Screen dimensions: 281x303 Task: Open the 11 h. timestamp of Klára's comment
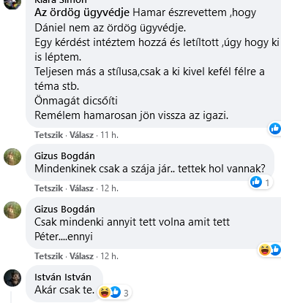point(110,135)
